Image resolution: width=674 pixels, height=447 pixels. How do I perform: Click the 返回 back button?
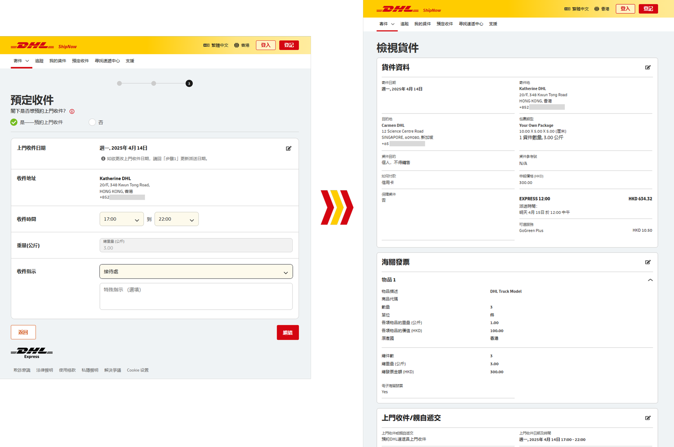23,332
